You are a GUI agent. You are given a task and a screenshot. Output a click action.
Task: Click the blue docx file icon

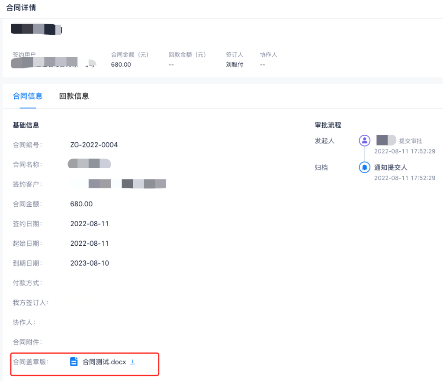pos(74,361)
